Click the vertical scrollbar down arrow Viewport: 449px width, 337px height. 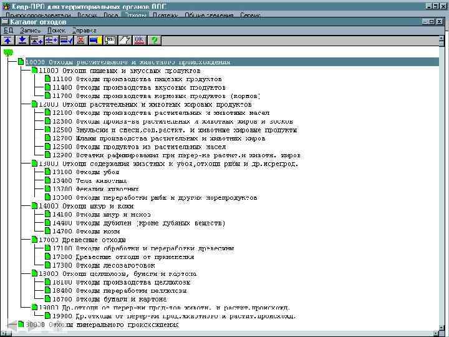point(442,326)
